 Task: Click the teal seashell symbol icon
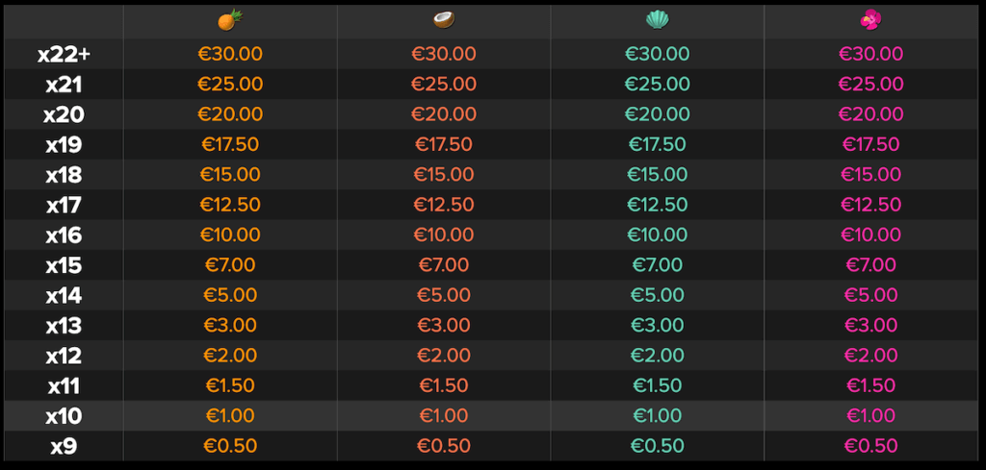pyautogui.click(x=658, y=21)
